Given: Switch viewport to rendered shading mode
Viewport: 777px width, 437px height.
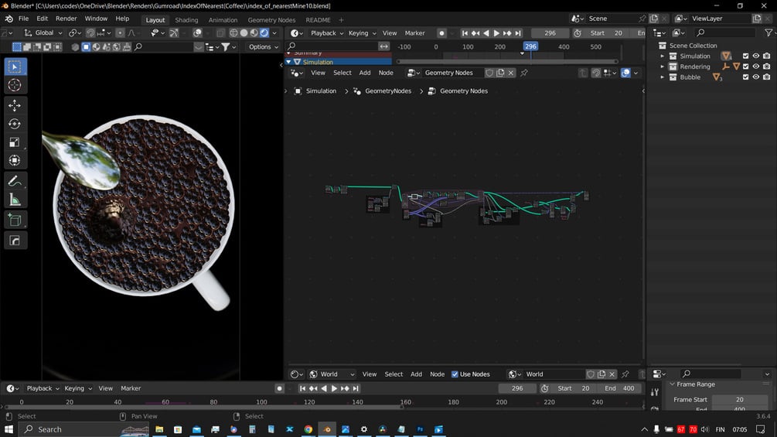Looking at the screenshot, I should (264, 33).
